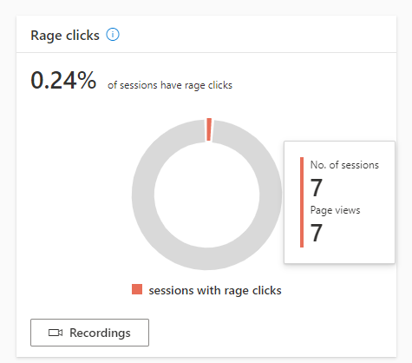Click the center of the donut chart
412x363 pixels.
pos(207,195)
